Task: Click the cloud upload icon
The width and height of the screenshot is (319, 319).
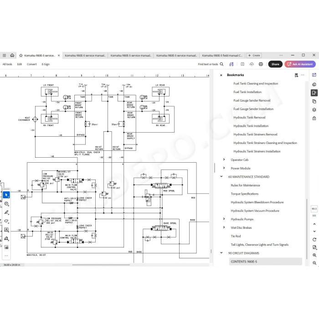Action: coord(252,64)
